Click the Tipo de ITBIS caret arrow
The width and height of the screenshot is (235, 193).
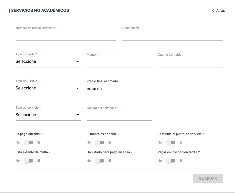coord(78,88)
